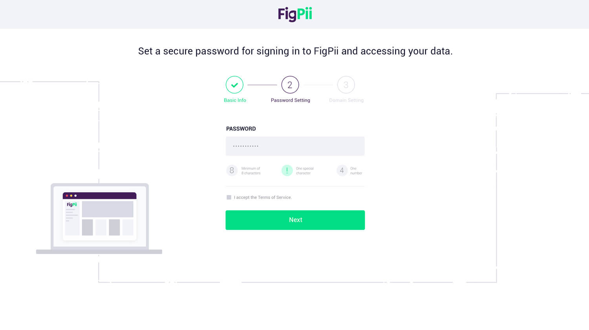Click the One special character text
The height and width of the screenshot is (330, 589).
coord(305,171)
